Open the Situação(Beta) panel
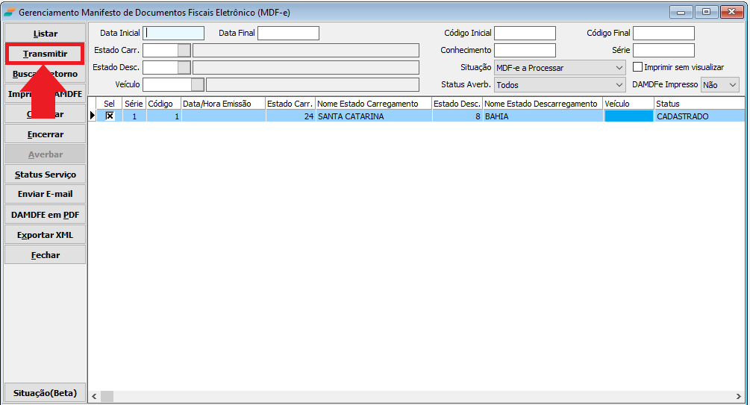Screen dimensions: 750x405 pos(45,392)
